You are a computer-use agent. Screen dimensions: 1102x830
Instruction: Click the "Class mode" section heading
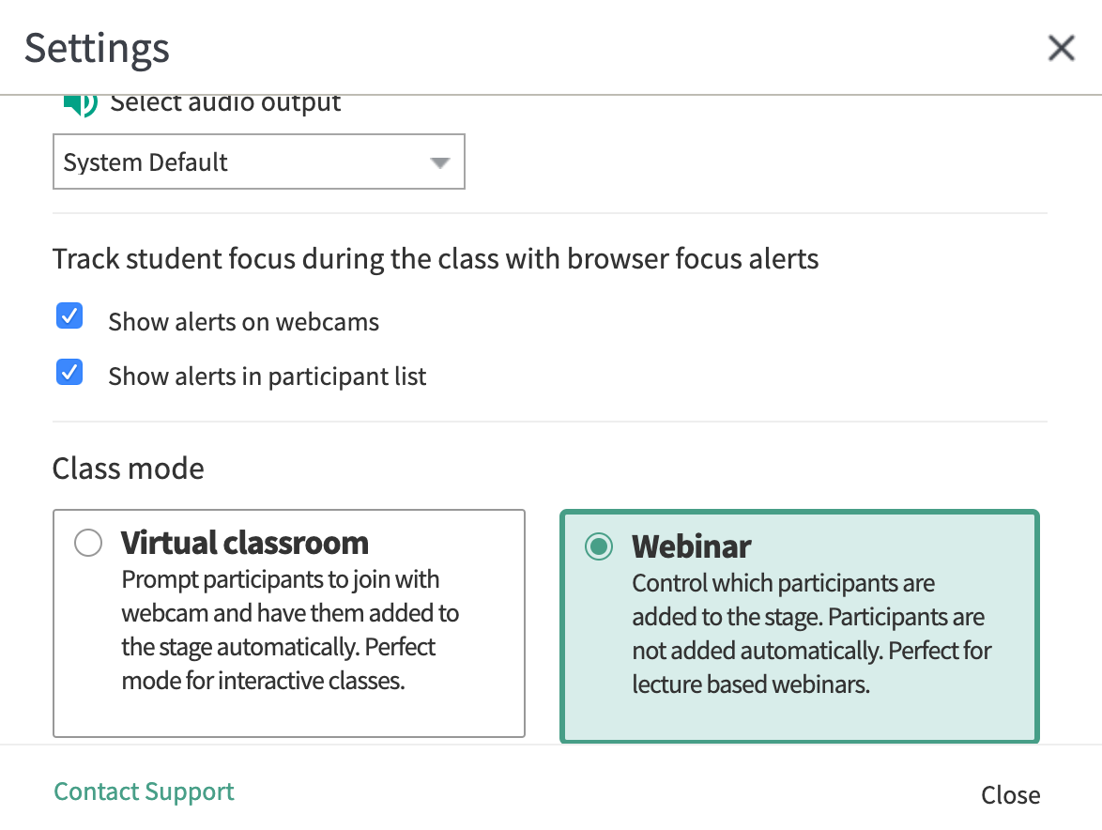(x=129, y=468)
